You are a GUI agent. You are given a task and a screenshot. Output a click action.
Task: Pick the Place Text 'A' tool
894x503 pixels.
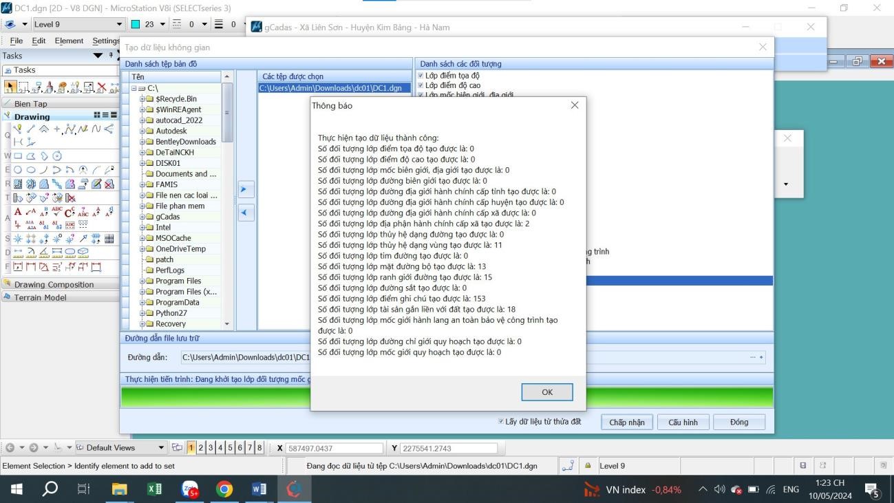click(x=18, y=212)
